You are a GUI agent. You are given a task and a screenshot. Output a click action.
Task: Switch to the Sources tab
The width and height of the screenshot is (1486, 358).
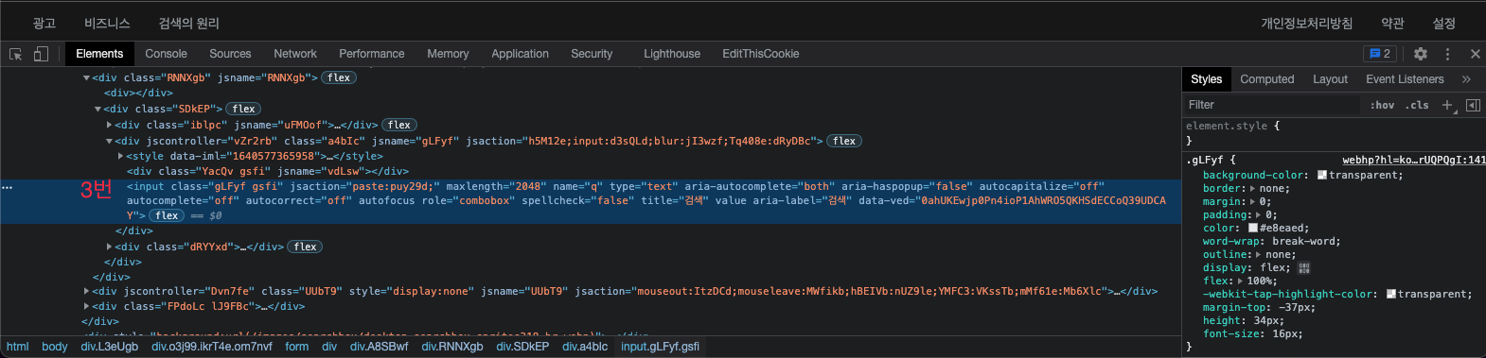pyautogui.click(x=230, y=54)
